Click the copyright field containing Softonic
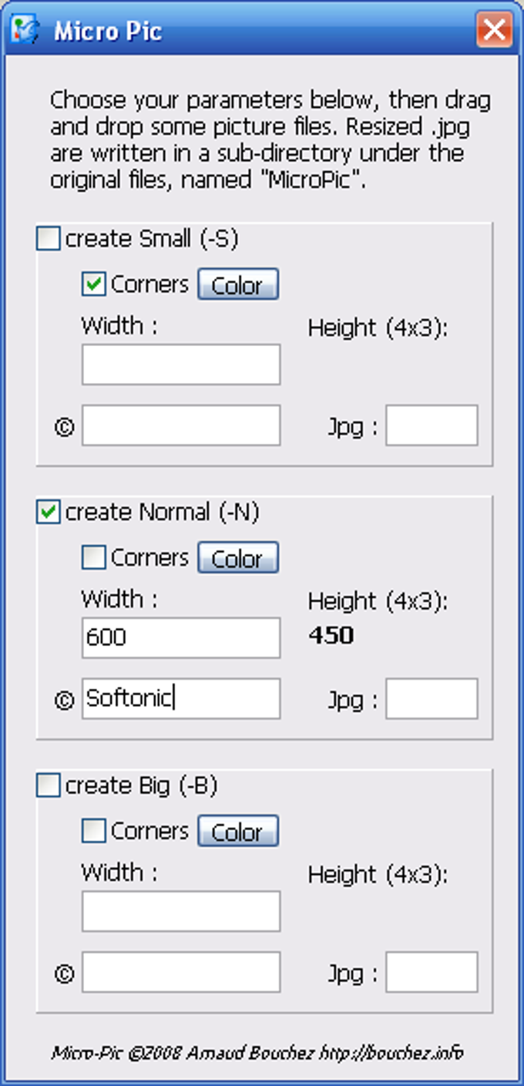This screenshot has width=524, height=1086. click(181, 698)
